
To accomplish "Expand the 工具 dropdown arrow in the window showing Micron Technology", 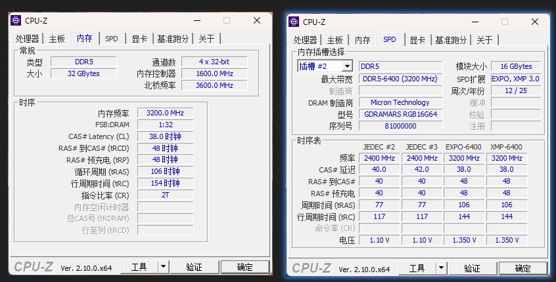I will click(440, 268).
